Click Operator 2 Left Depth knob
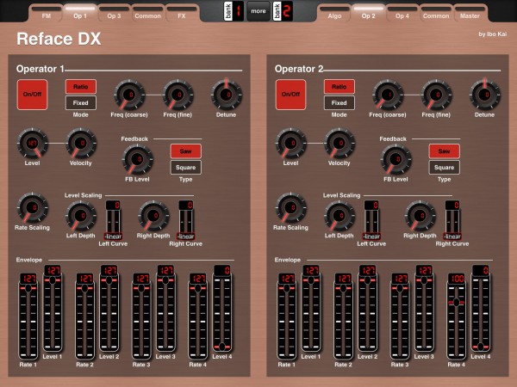The image size is (517, 387). [x=339, y=216]
